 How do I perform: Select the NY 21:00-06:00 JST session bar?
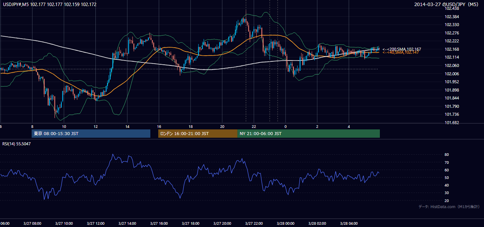(309, 134)
